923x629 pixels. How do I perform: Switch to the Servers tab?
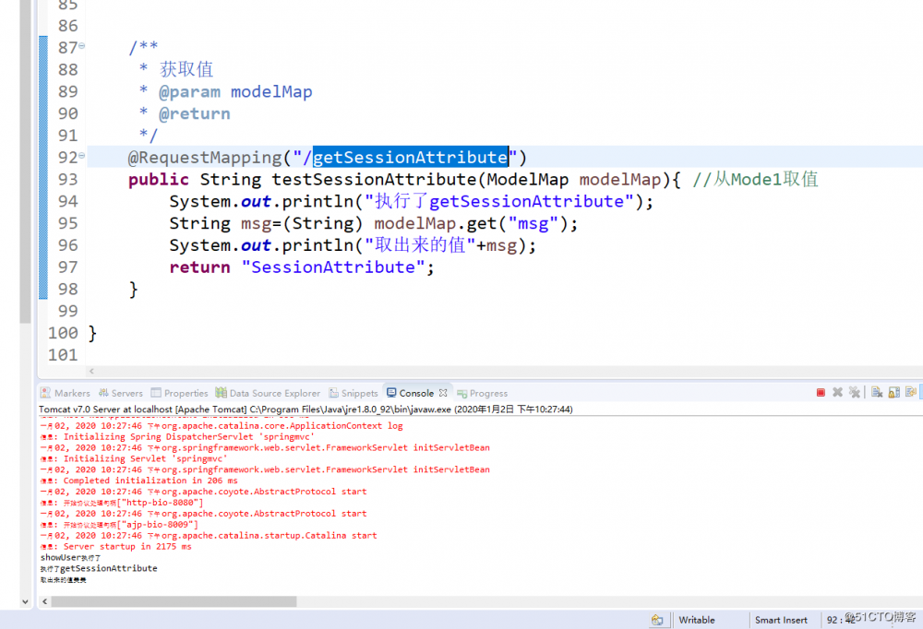pyautogui.click(x=121, y=393)
